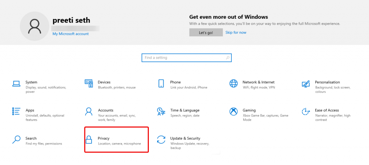Open the System laptop icon
Viewport: 369px width, 165px height.
pos(16,83)
